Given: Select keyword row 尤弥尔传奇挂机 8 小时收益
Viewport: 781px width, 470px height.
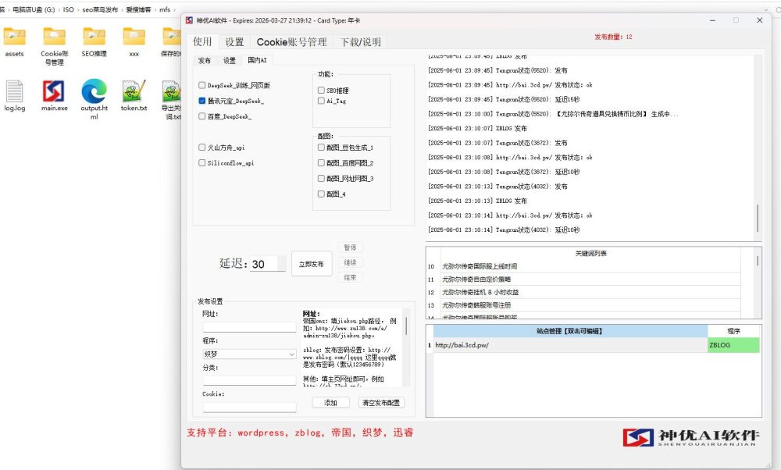Looking at the screenshot, I should 591,292.
